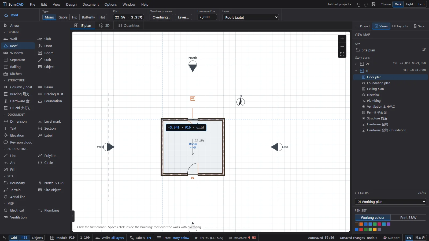Activate the Railing tool

pyautogui.click(x=18, y=67)
